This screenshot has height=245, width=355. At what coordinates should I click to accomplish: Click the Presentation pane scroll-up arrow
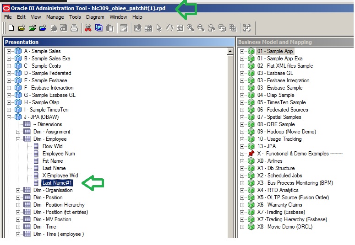tap(230, 51)
